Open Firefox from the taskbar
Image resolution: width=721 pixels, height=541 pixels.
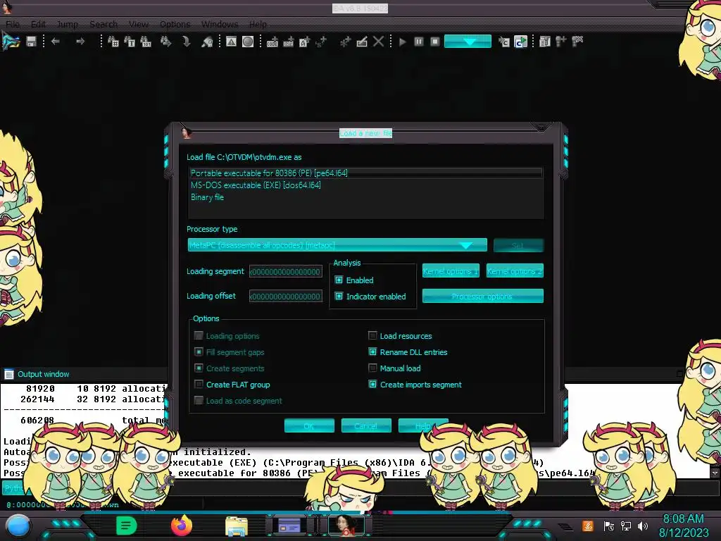[182, 526]
